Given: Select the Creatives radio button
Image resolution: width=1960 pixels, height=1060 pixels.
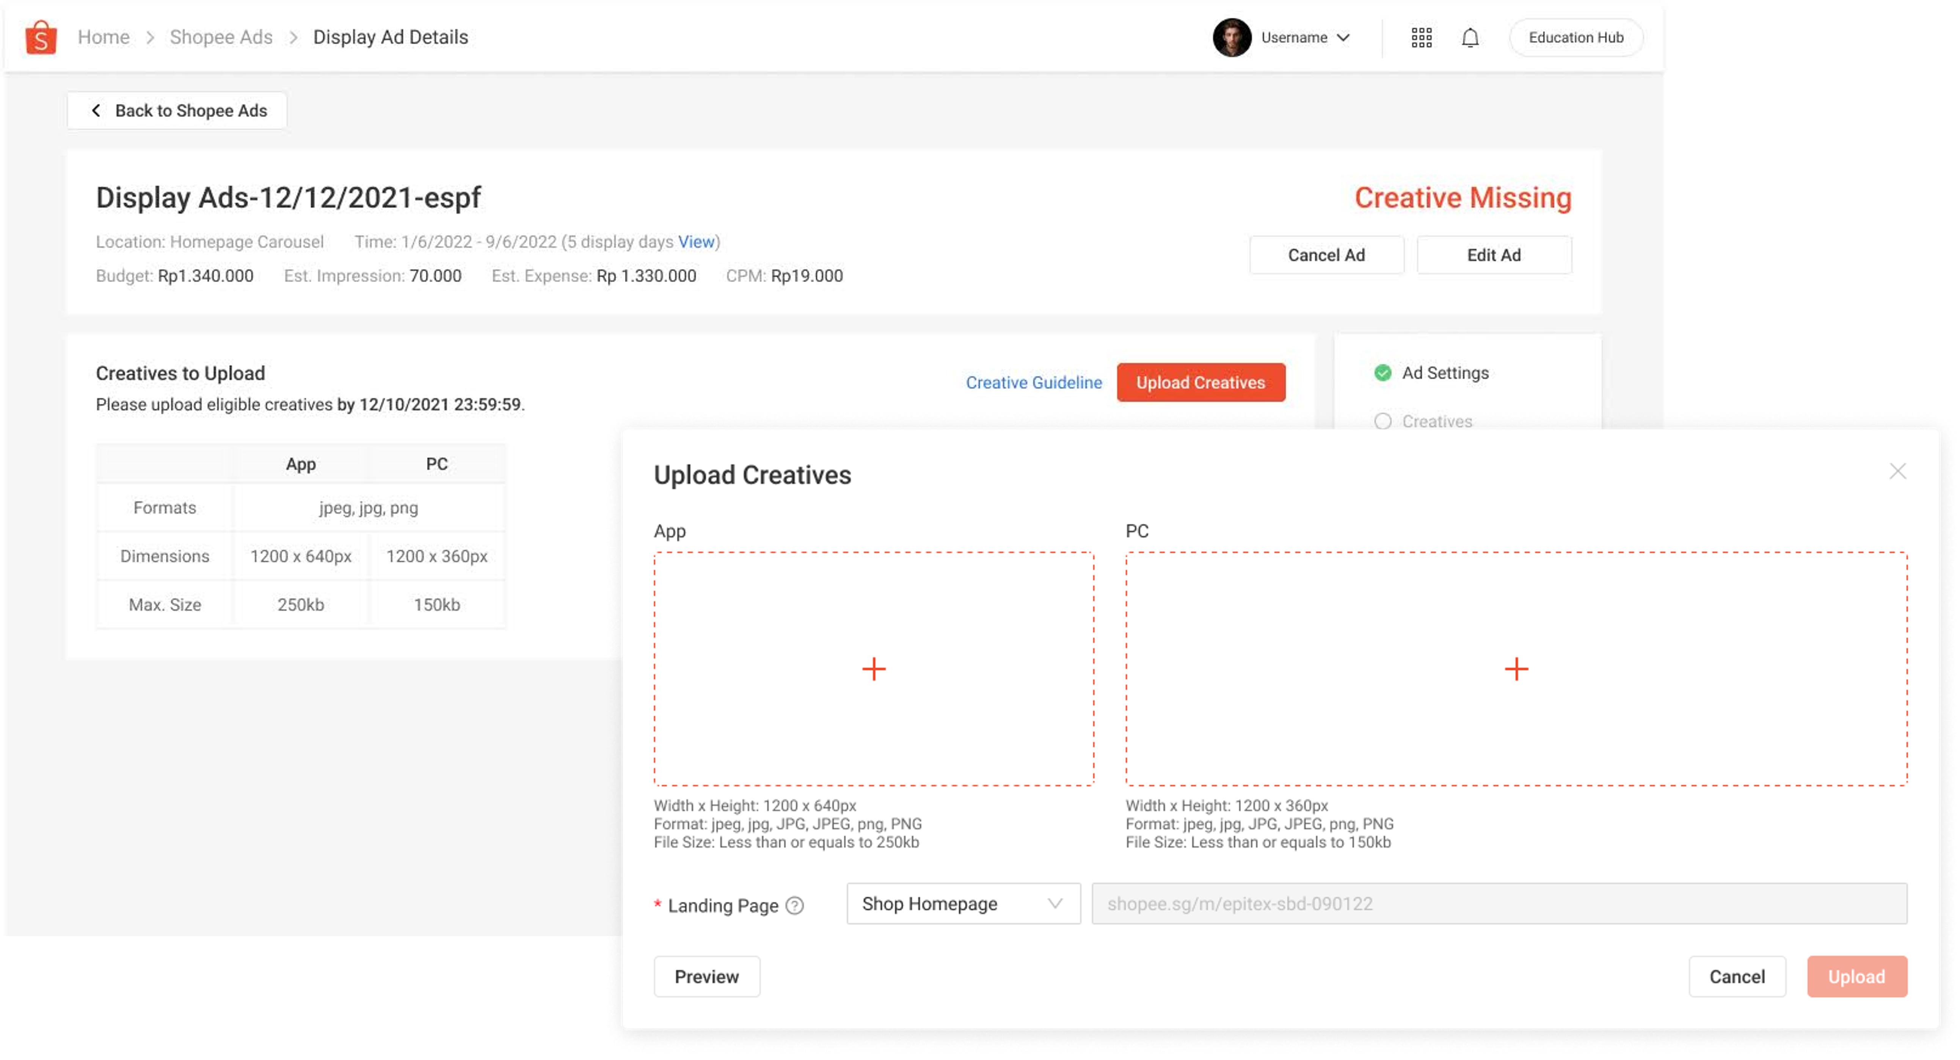Looking at the screenshot, I should point(1383,421).
